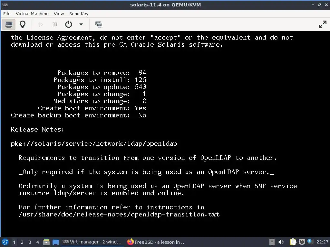Click the pkg://solaris openldap line
The image size is (330, 247).
tap(94, 144)
